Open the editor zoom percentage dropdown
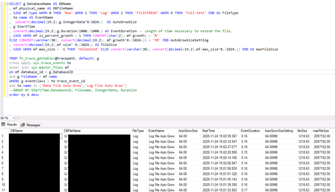This screenshot has width=335, height=192. [x=15, y=118]
